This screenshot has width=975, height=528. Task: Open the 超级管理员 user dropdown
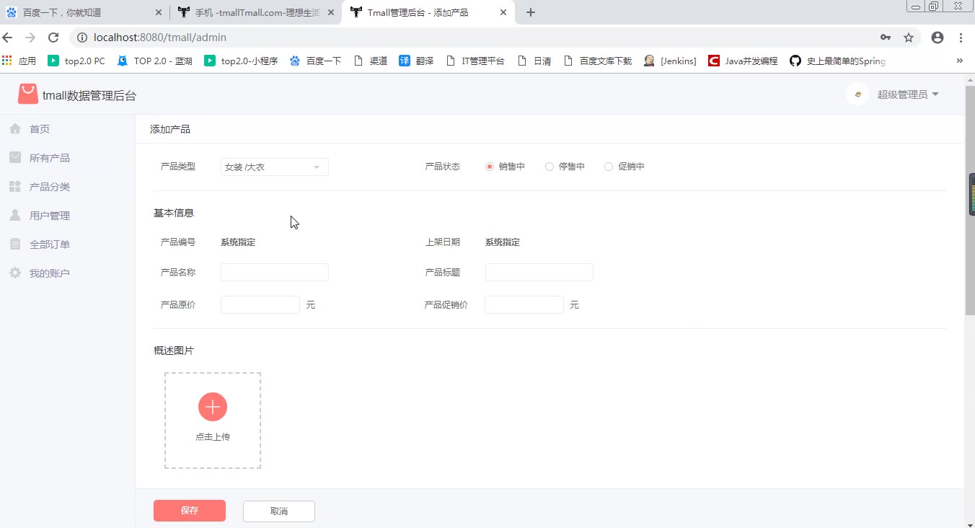click(x=907, y=94)
